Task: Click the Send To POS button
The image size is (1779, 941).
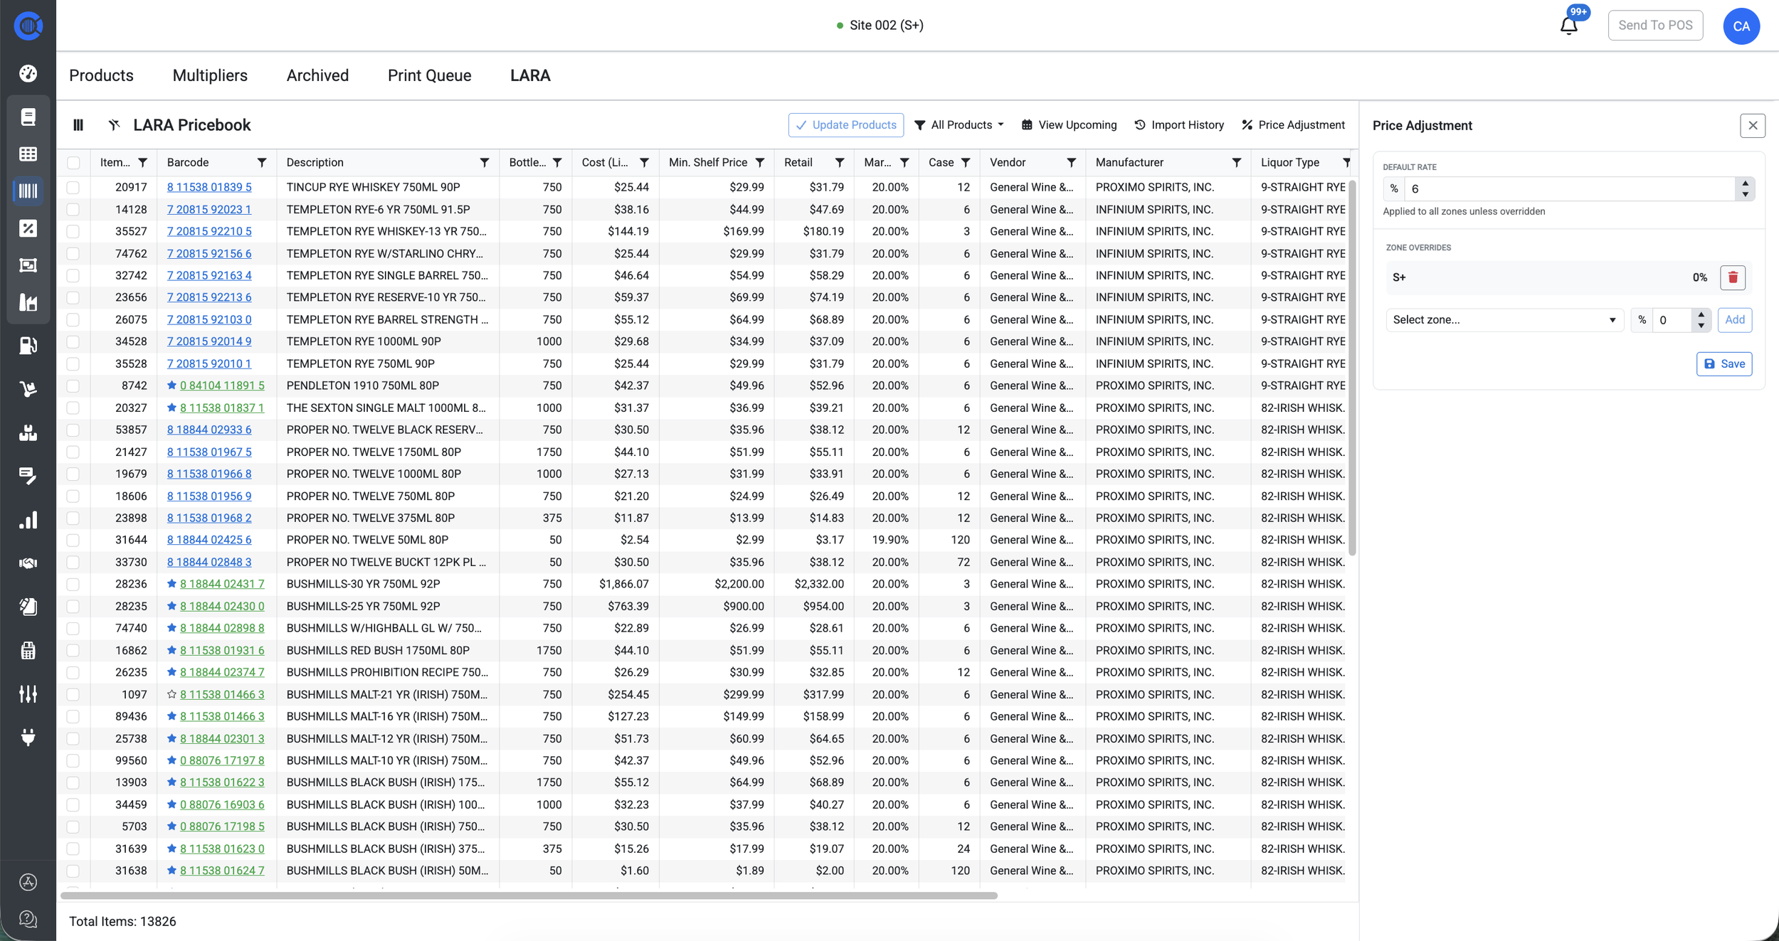Action: pyautogui.click(x=1655, y=26)
